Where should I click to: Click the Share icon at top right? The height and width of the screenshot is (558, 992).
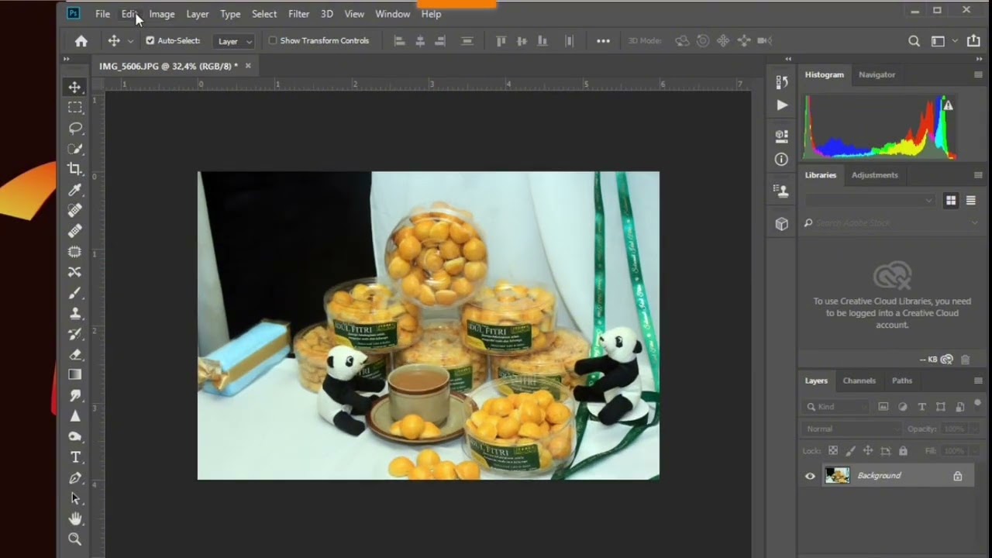click(974, 41)
